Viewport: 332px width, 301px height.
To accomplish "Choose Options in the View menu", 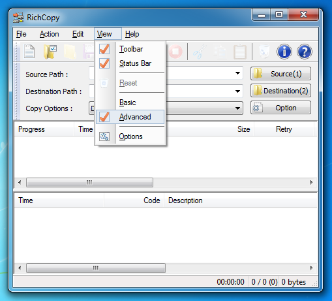I will coord(130,136).
